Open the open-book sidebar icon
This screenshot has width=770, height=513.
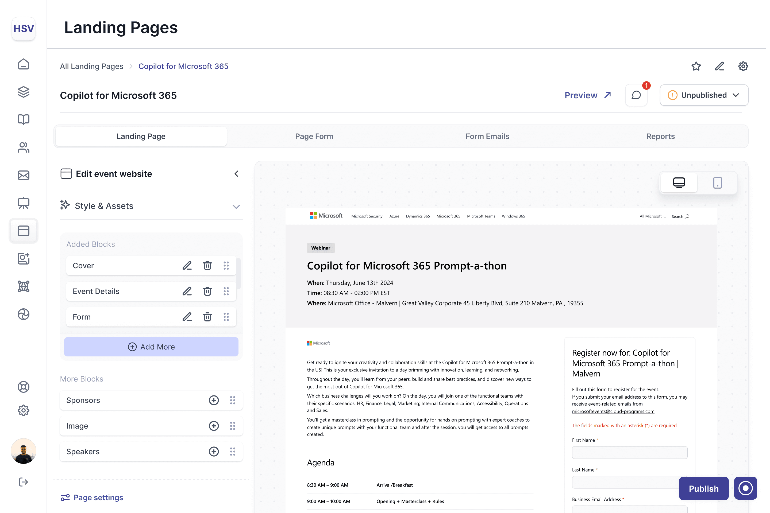coord(24,120)
